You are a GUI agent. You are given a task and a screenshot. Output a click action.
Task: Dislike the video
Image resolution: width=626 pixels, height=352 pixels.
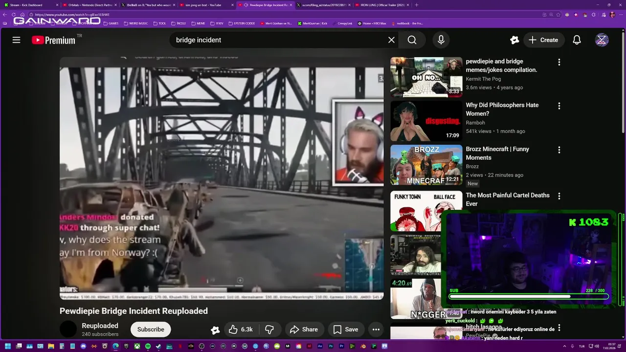(269, 330)
